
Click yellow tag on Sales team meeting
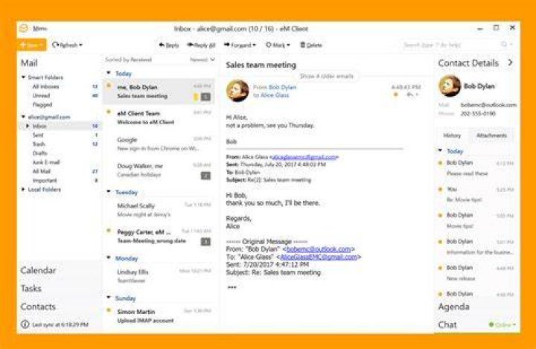196,97
